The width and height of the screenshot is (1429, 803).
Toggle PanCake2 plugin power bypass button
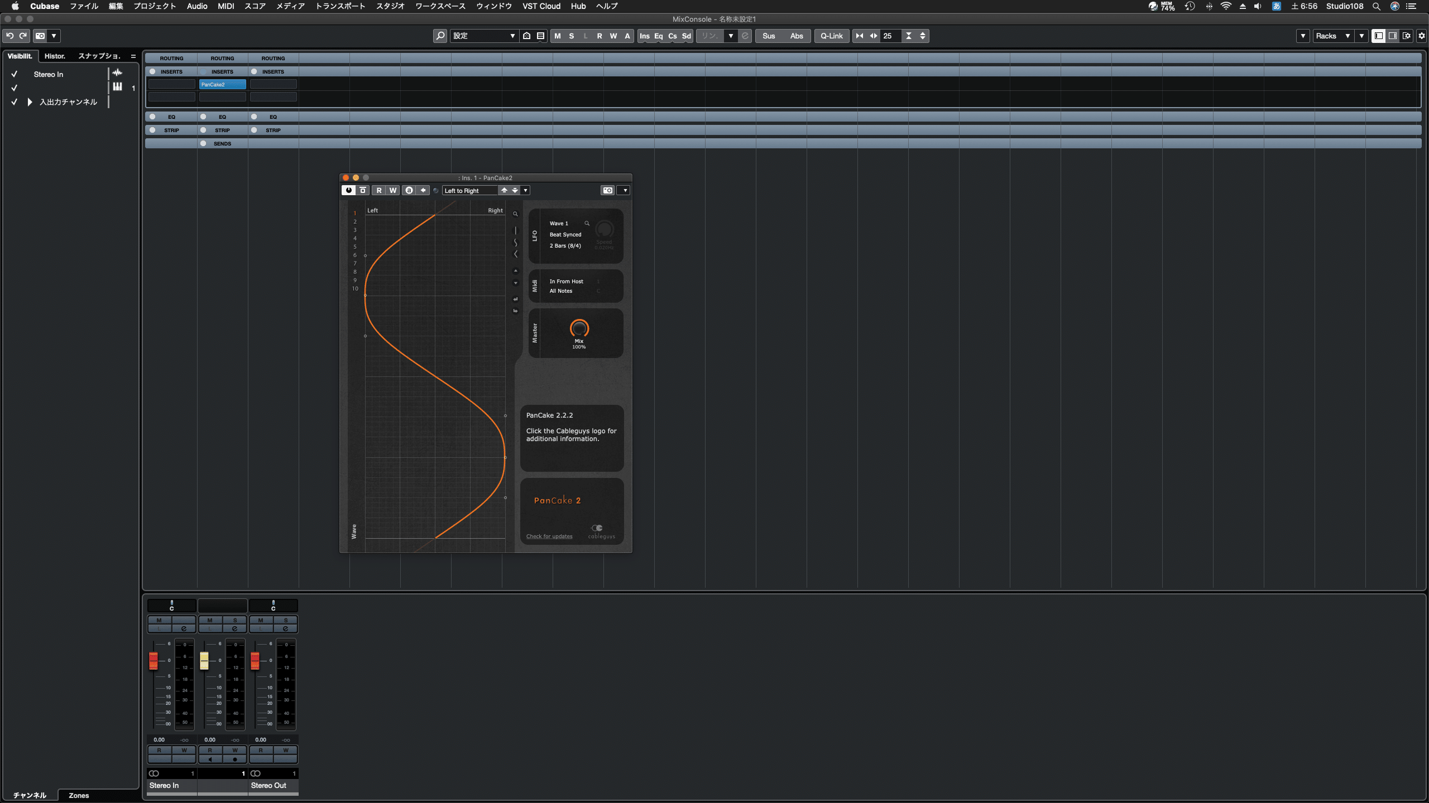tap(348, 190)
